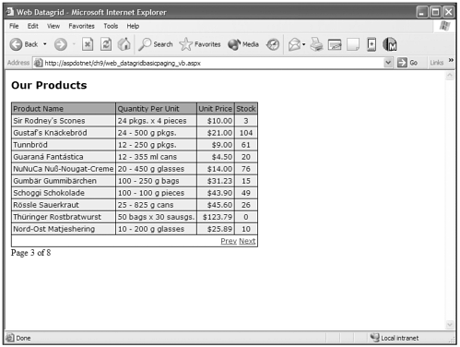Viewport: 460px width, 347px height.
Task: Click the Discuss note icon in toolbar
Action: [353, 44]
